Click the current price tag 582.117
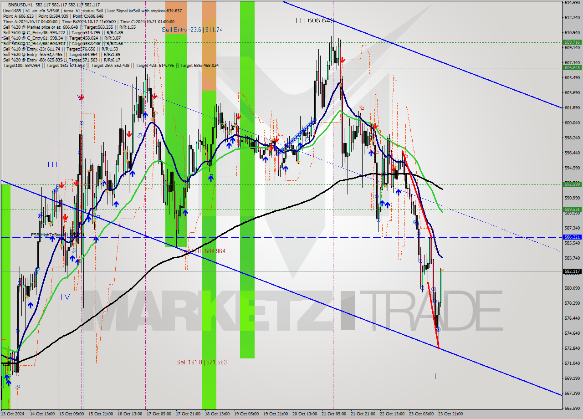Screen dimensions: 583x419 572,271
